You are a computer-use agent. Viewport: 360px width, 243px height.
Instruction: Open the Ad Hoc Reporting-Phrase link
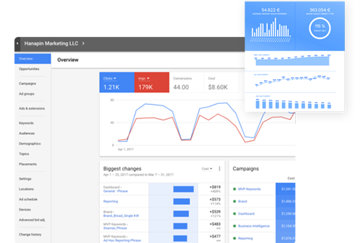tap(122, 240)
